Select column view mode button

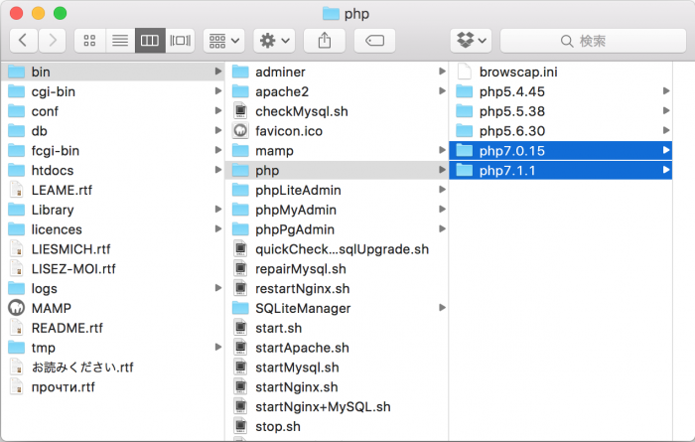click(150, 41)
